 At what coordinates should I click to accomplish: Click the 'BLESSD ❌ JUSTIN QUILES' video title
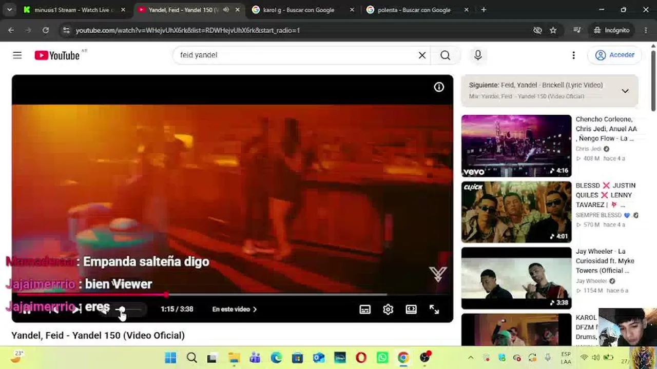tap(606, 195)
